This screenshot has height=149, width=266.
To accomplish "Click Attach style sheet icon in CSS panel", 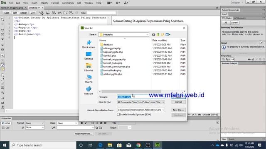I will pos(249,59).
